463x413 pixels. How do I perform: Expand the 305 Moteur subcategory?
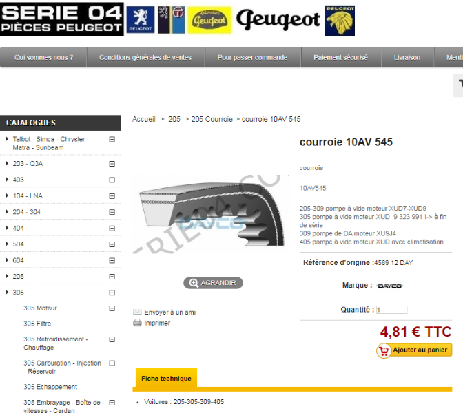coord(112,308)
